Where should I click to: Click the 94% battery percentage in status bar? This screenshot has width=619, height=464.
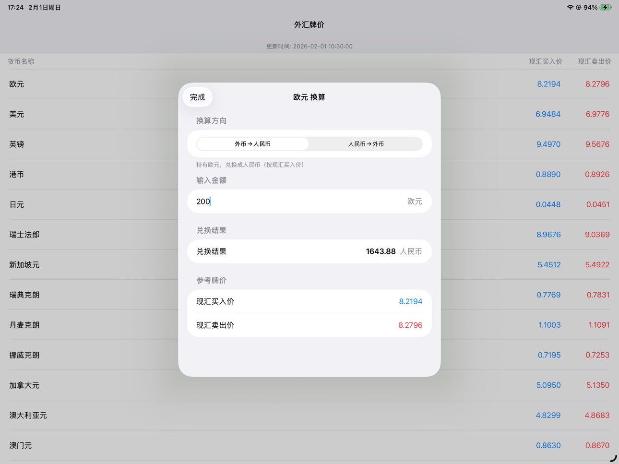coord(591,7)
